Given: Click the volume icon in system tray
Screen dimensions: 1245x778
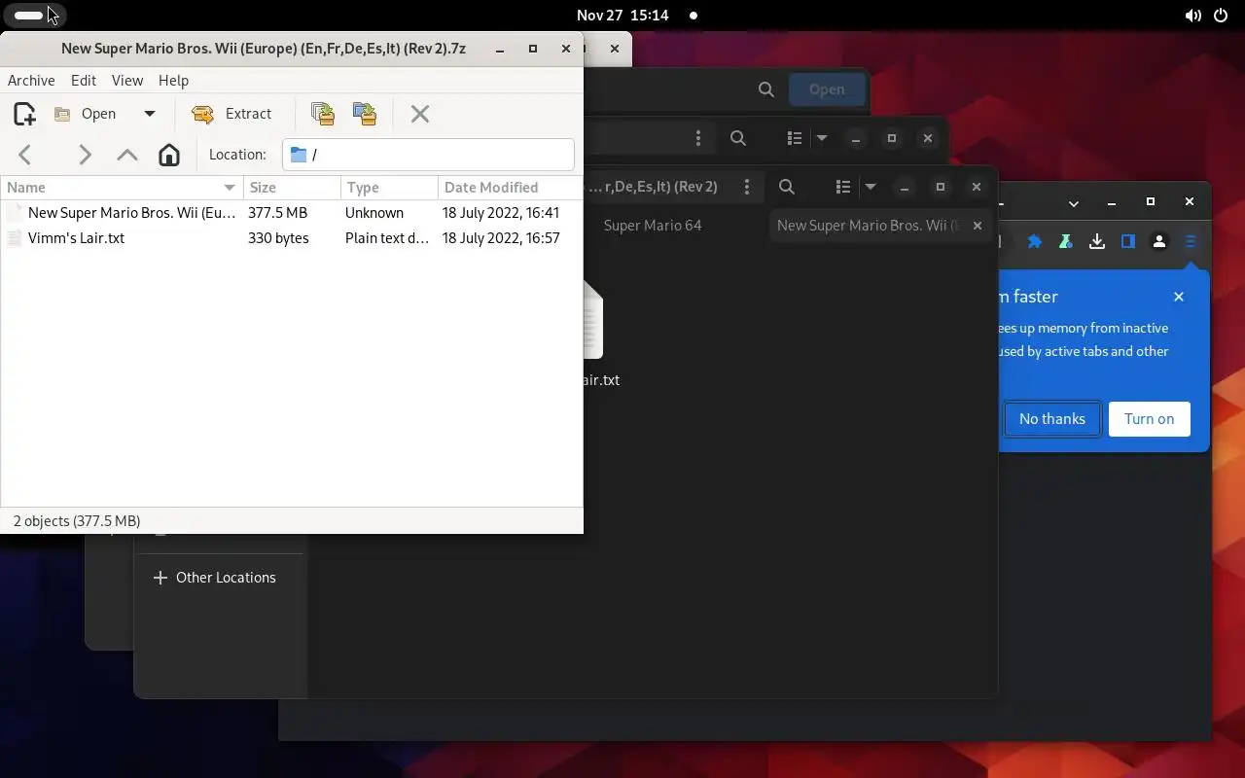Looking at the screenshot, I should coord(1192,16).
